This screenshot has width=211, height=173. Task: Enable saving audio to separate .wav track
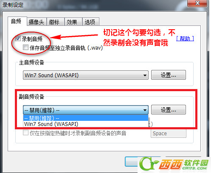(25, 47)
